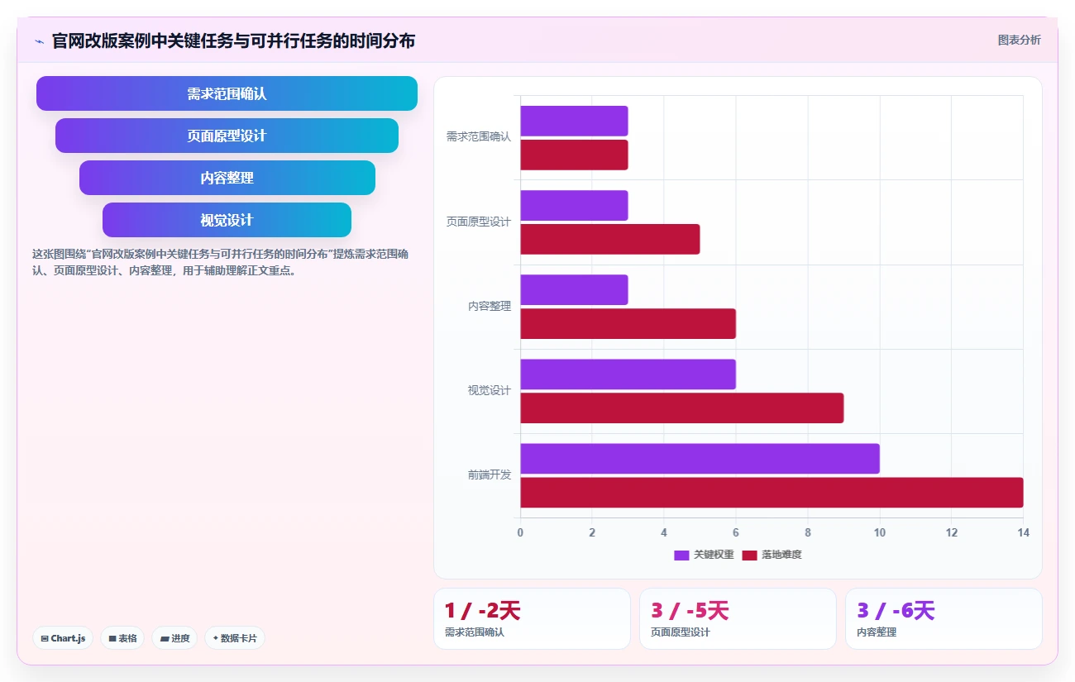Viewport: 1075px width, 682px height.
Task: Click the x-axis tick label 10
Action: click(880, 533)
